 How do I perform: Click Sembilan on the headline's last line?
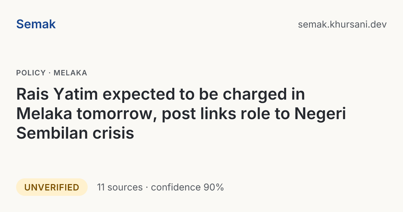pos(48,133)
